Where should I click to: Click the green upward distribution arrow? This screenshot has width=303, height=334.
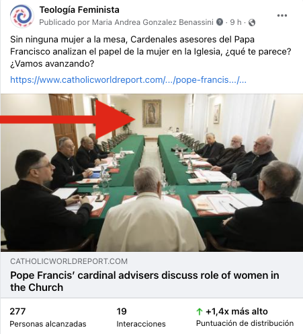[x=200, y=312]
